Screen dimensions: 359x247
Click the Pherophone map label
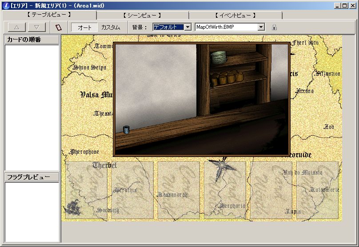tap(84, 152)
